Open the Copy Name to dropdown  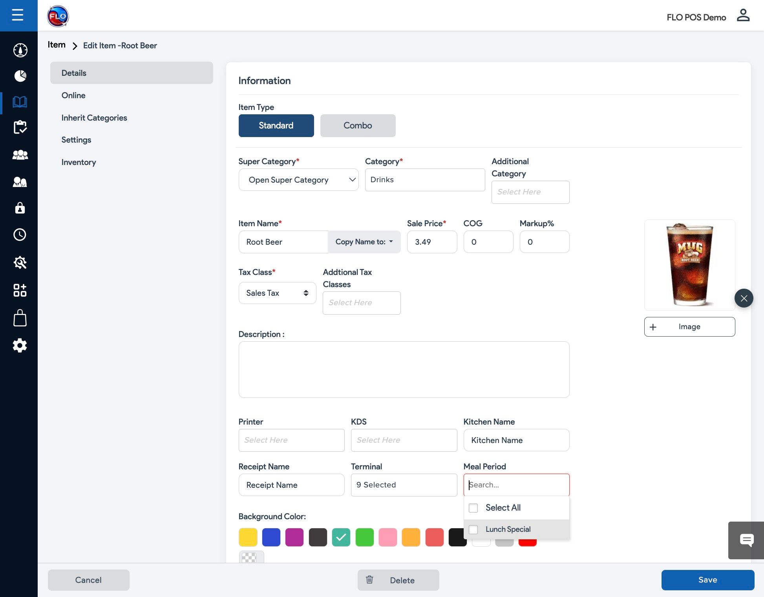tap(364, 242)
